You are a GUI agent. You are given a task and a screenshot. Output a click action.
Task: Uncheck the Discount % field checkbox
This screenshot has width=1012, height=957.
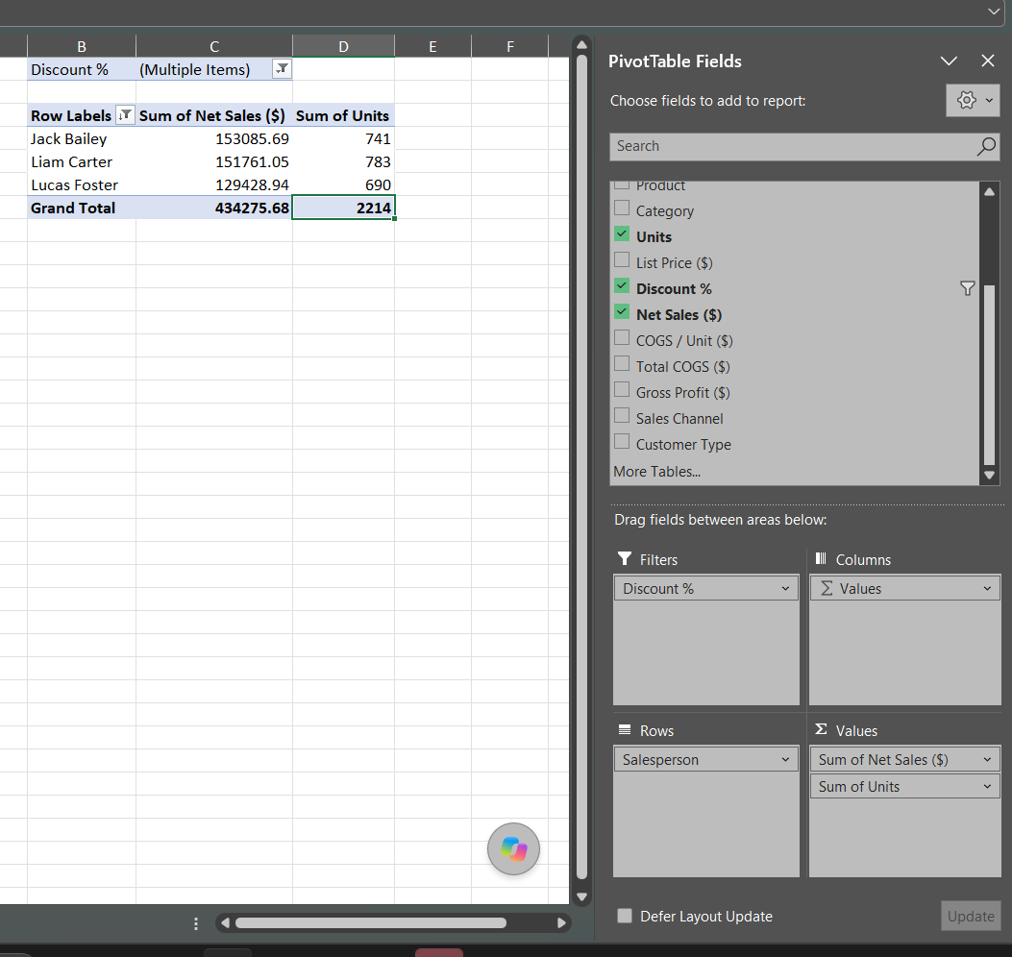click(x=622, y=286)
